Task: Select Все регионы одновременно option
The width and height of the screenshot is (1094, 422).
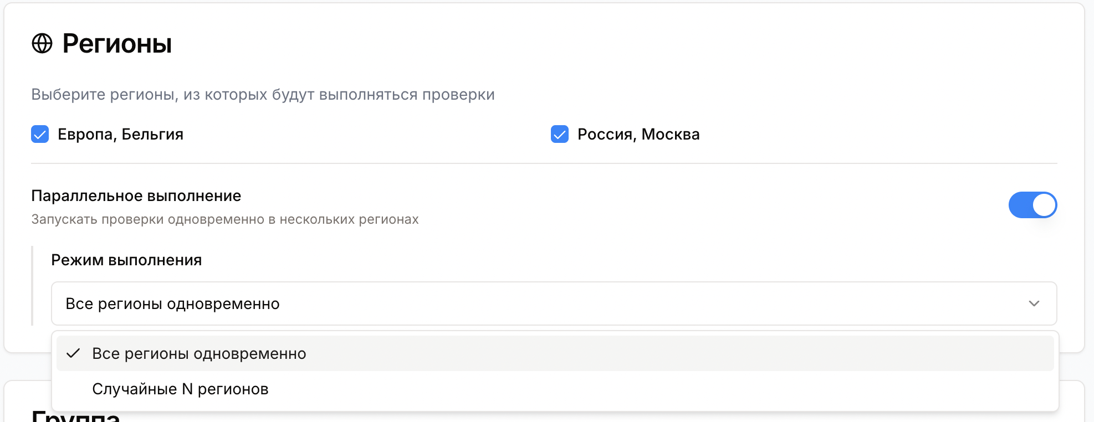Action: (200, 353)
